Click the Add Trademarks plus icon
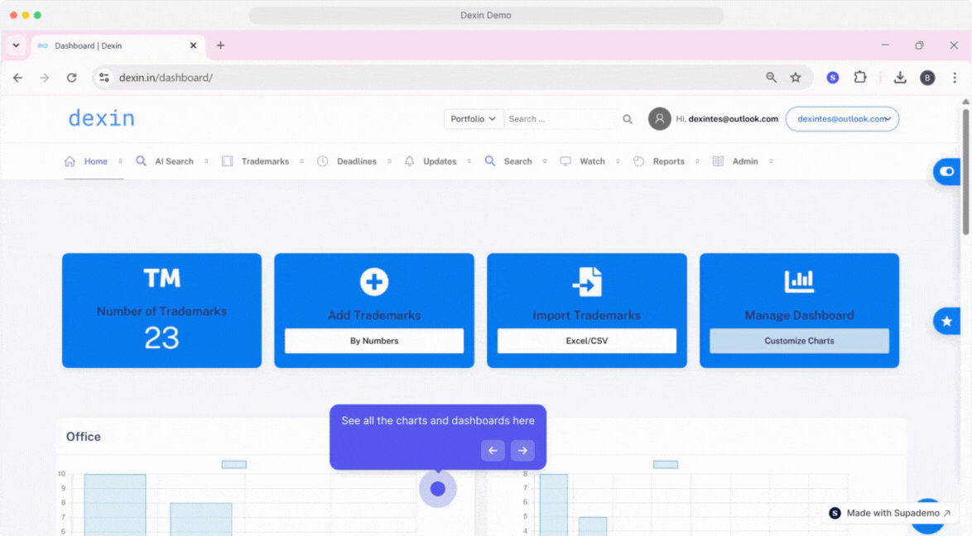Screen dimensions: 972x536 click(374, 282)
